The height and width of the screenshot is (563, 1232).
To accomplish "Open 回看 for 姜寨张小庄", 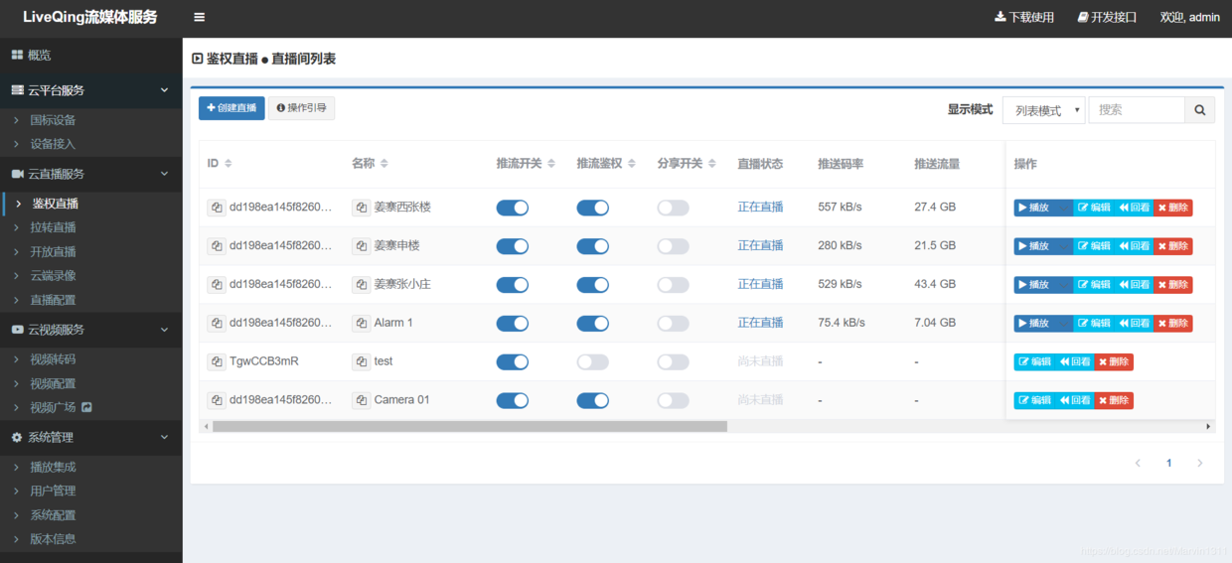I will click(x=1134, y=285).
